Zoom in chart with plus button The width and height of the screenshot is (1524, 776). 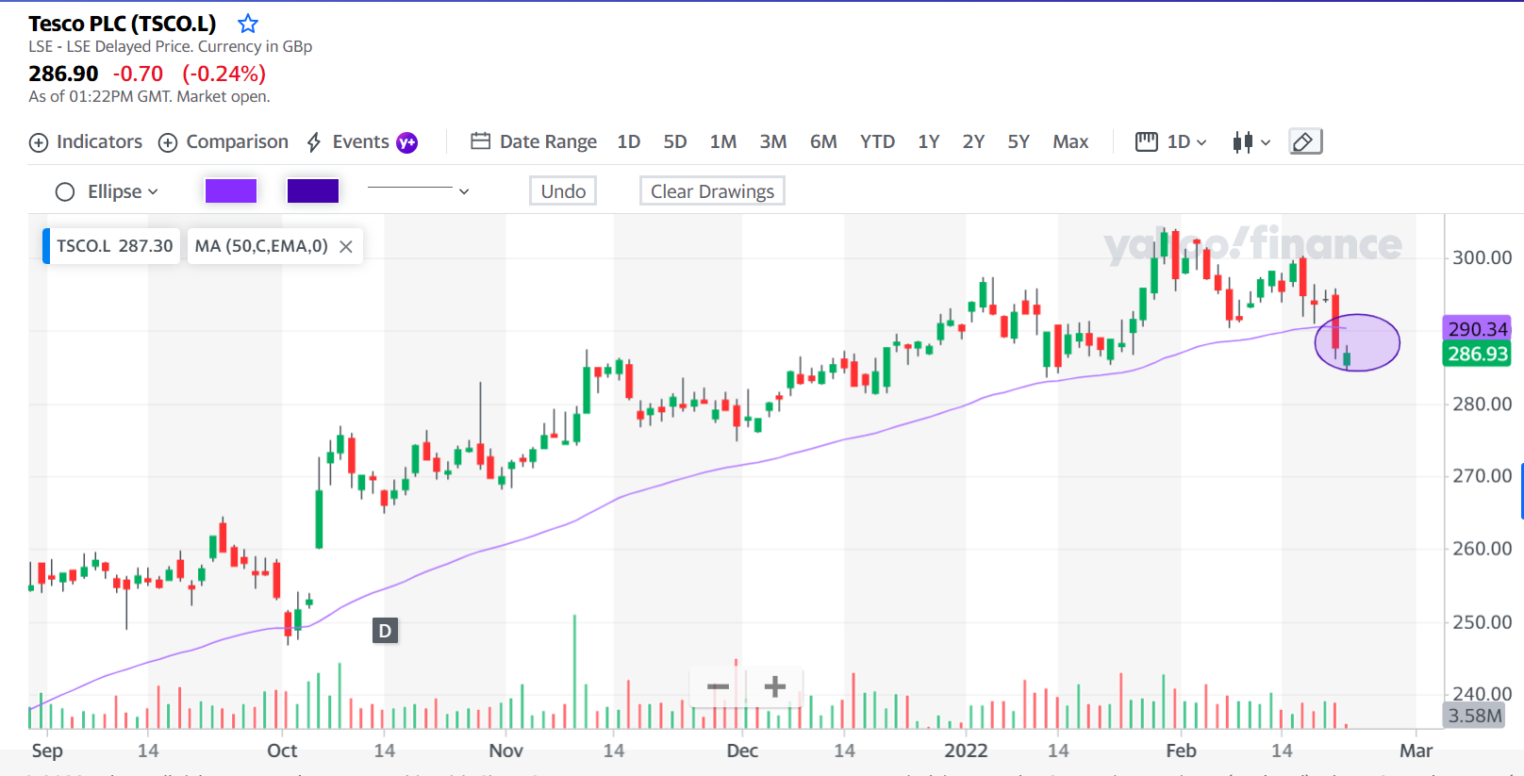click(774, 686)
